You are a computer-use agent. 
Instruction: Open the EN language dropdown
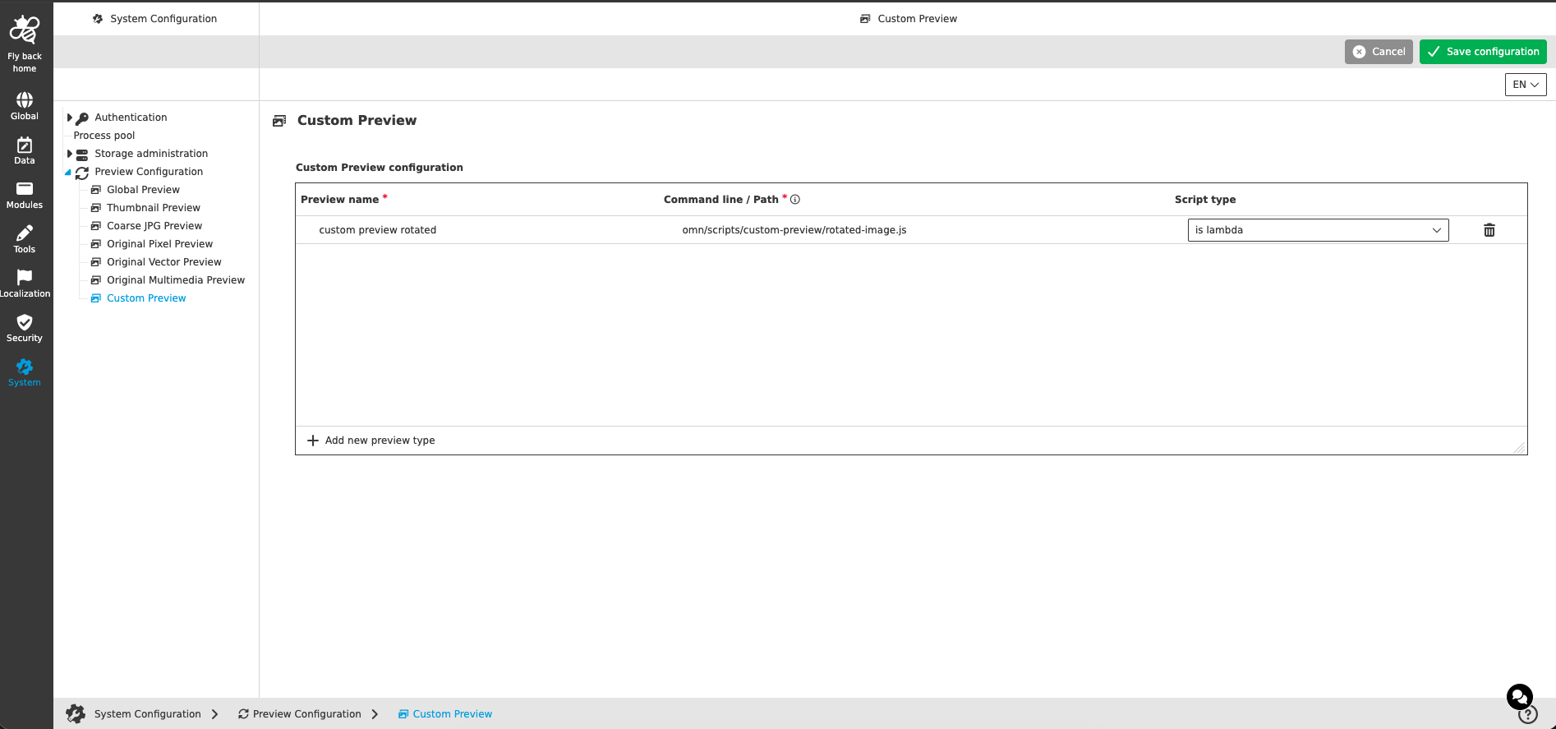click(x=1526, y=85)
